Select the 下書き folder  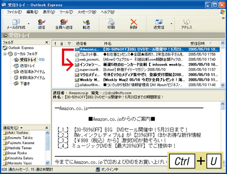click(x=22, y=84)
